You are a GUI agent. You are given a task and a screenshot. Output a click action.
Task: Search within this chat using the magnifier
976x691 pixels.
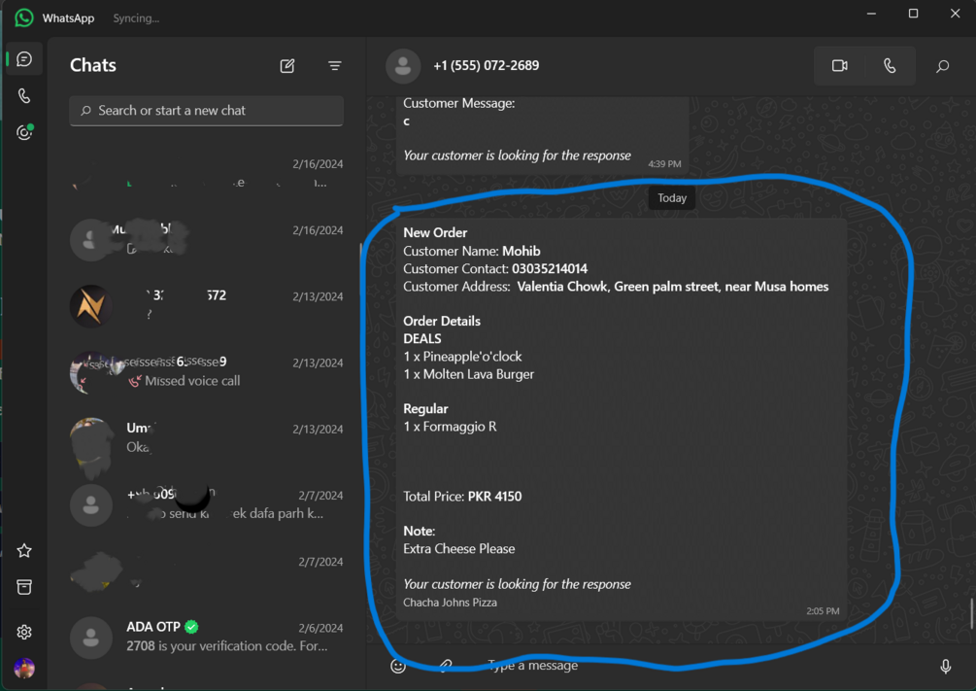[x=942, y=65]
